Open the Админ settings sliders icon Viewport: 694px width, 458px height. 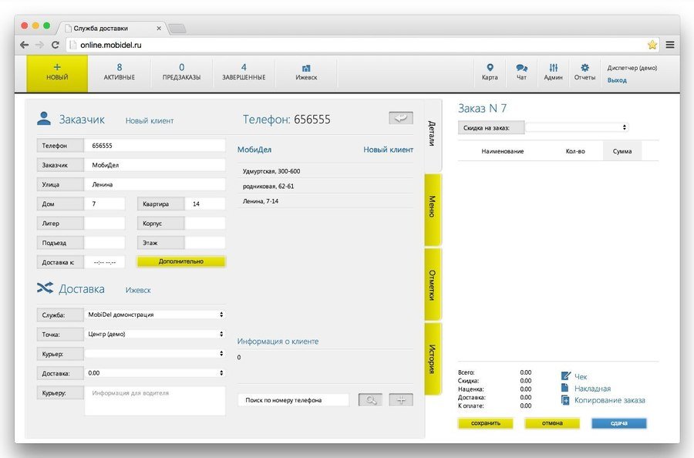pos(553,68)
